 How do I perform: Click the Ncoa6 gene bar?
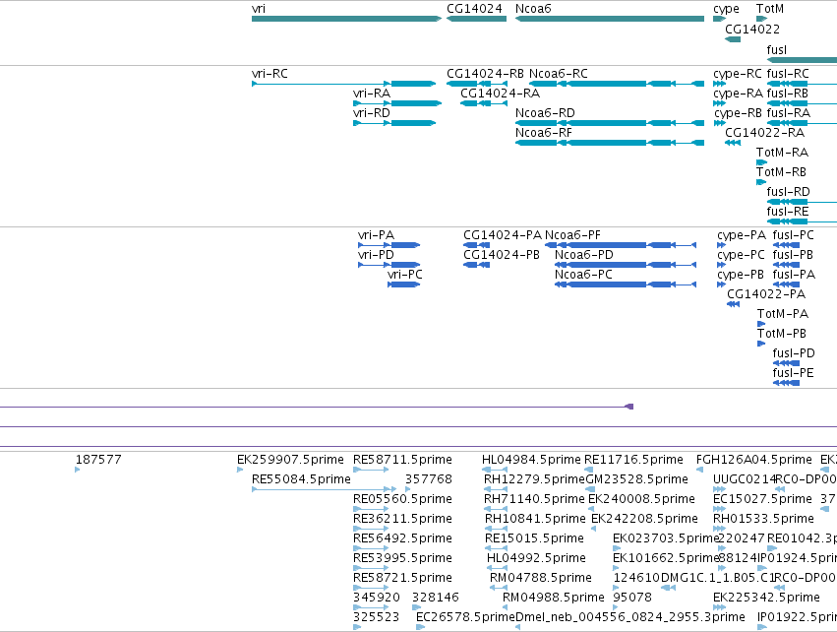(x=610, y=19)
